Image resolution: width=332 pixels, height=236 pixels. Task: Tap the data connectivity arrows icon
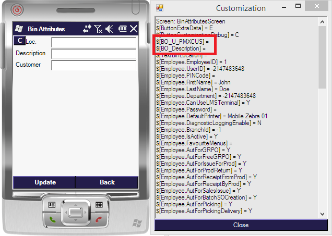pos(87,29)
